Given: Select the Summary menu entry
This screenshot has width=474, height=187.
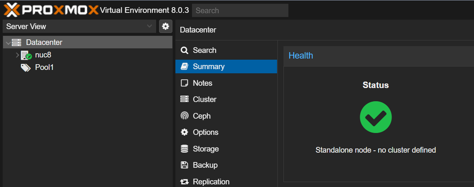Looking at the screenshot, I should coord(226,66).
